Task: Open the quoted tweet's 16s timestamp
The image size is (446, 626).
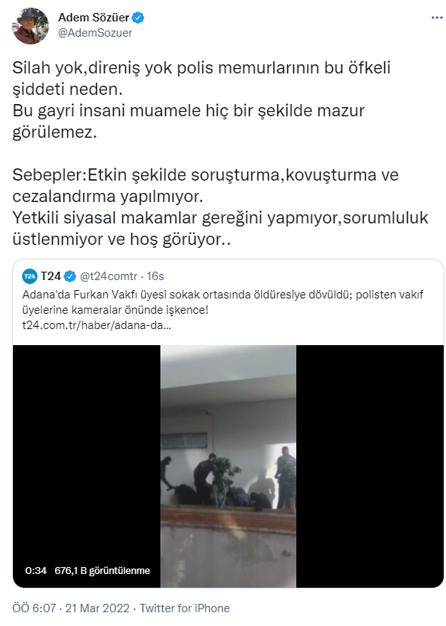Action: (x=155, y=276)
